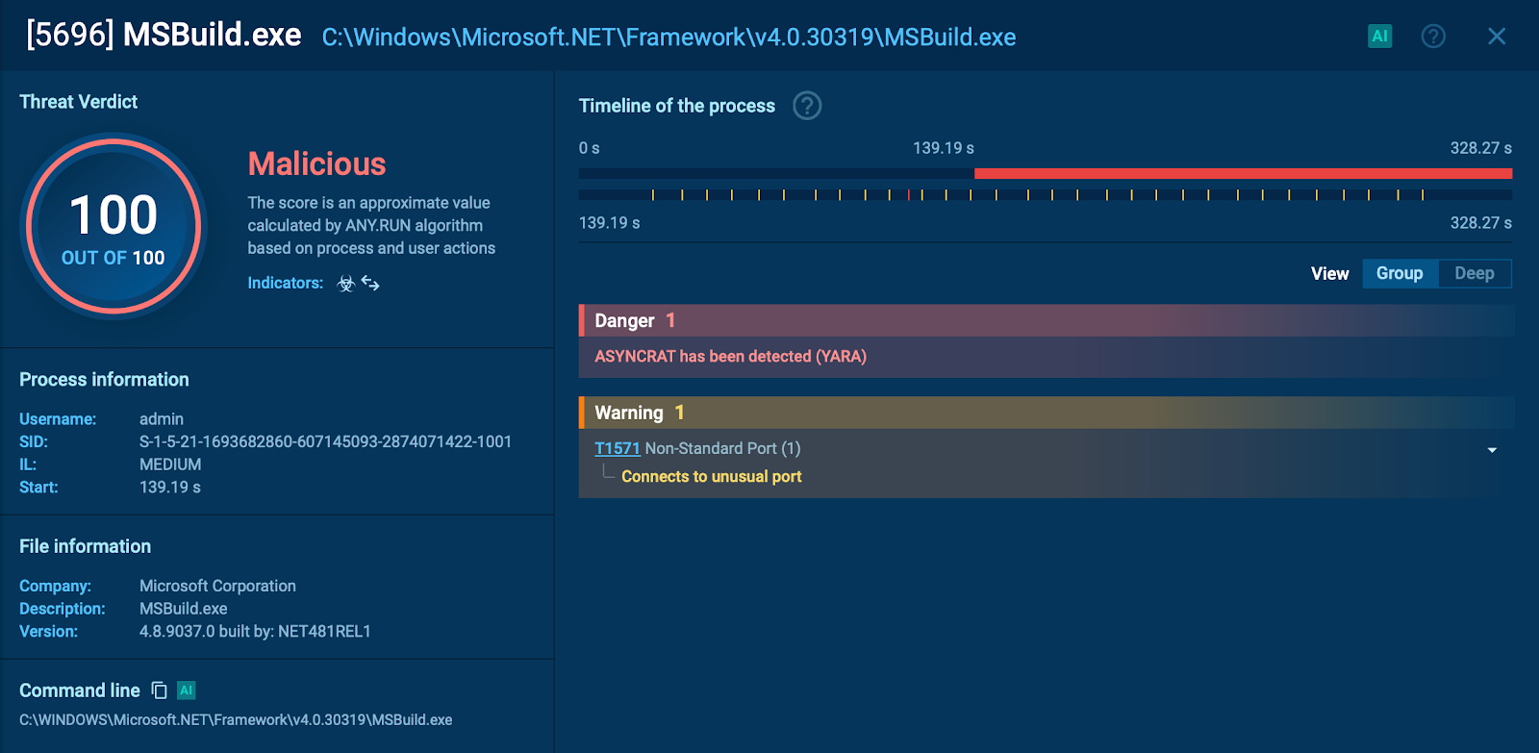Click the network arrows indicator icon

point(370,284)
